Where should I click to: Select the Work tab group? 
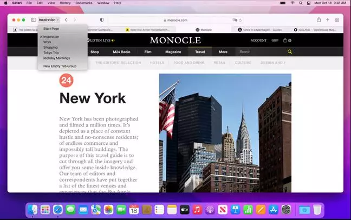click(48, 42)
